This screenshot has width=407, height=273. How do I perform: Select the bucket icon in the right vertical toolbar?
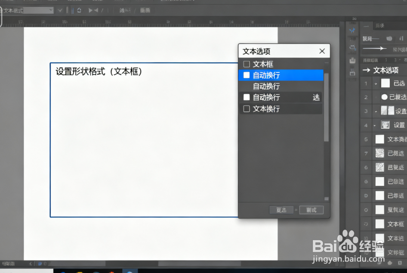click(x=351, y=47)
